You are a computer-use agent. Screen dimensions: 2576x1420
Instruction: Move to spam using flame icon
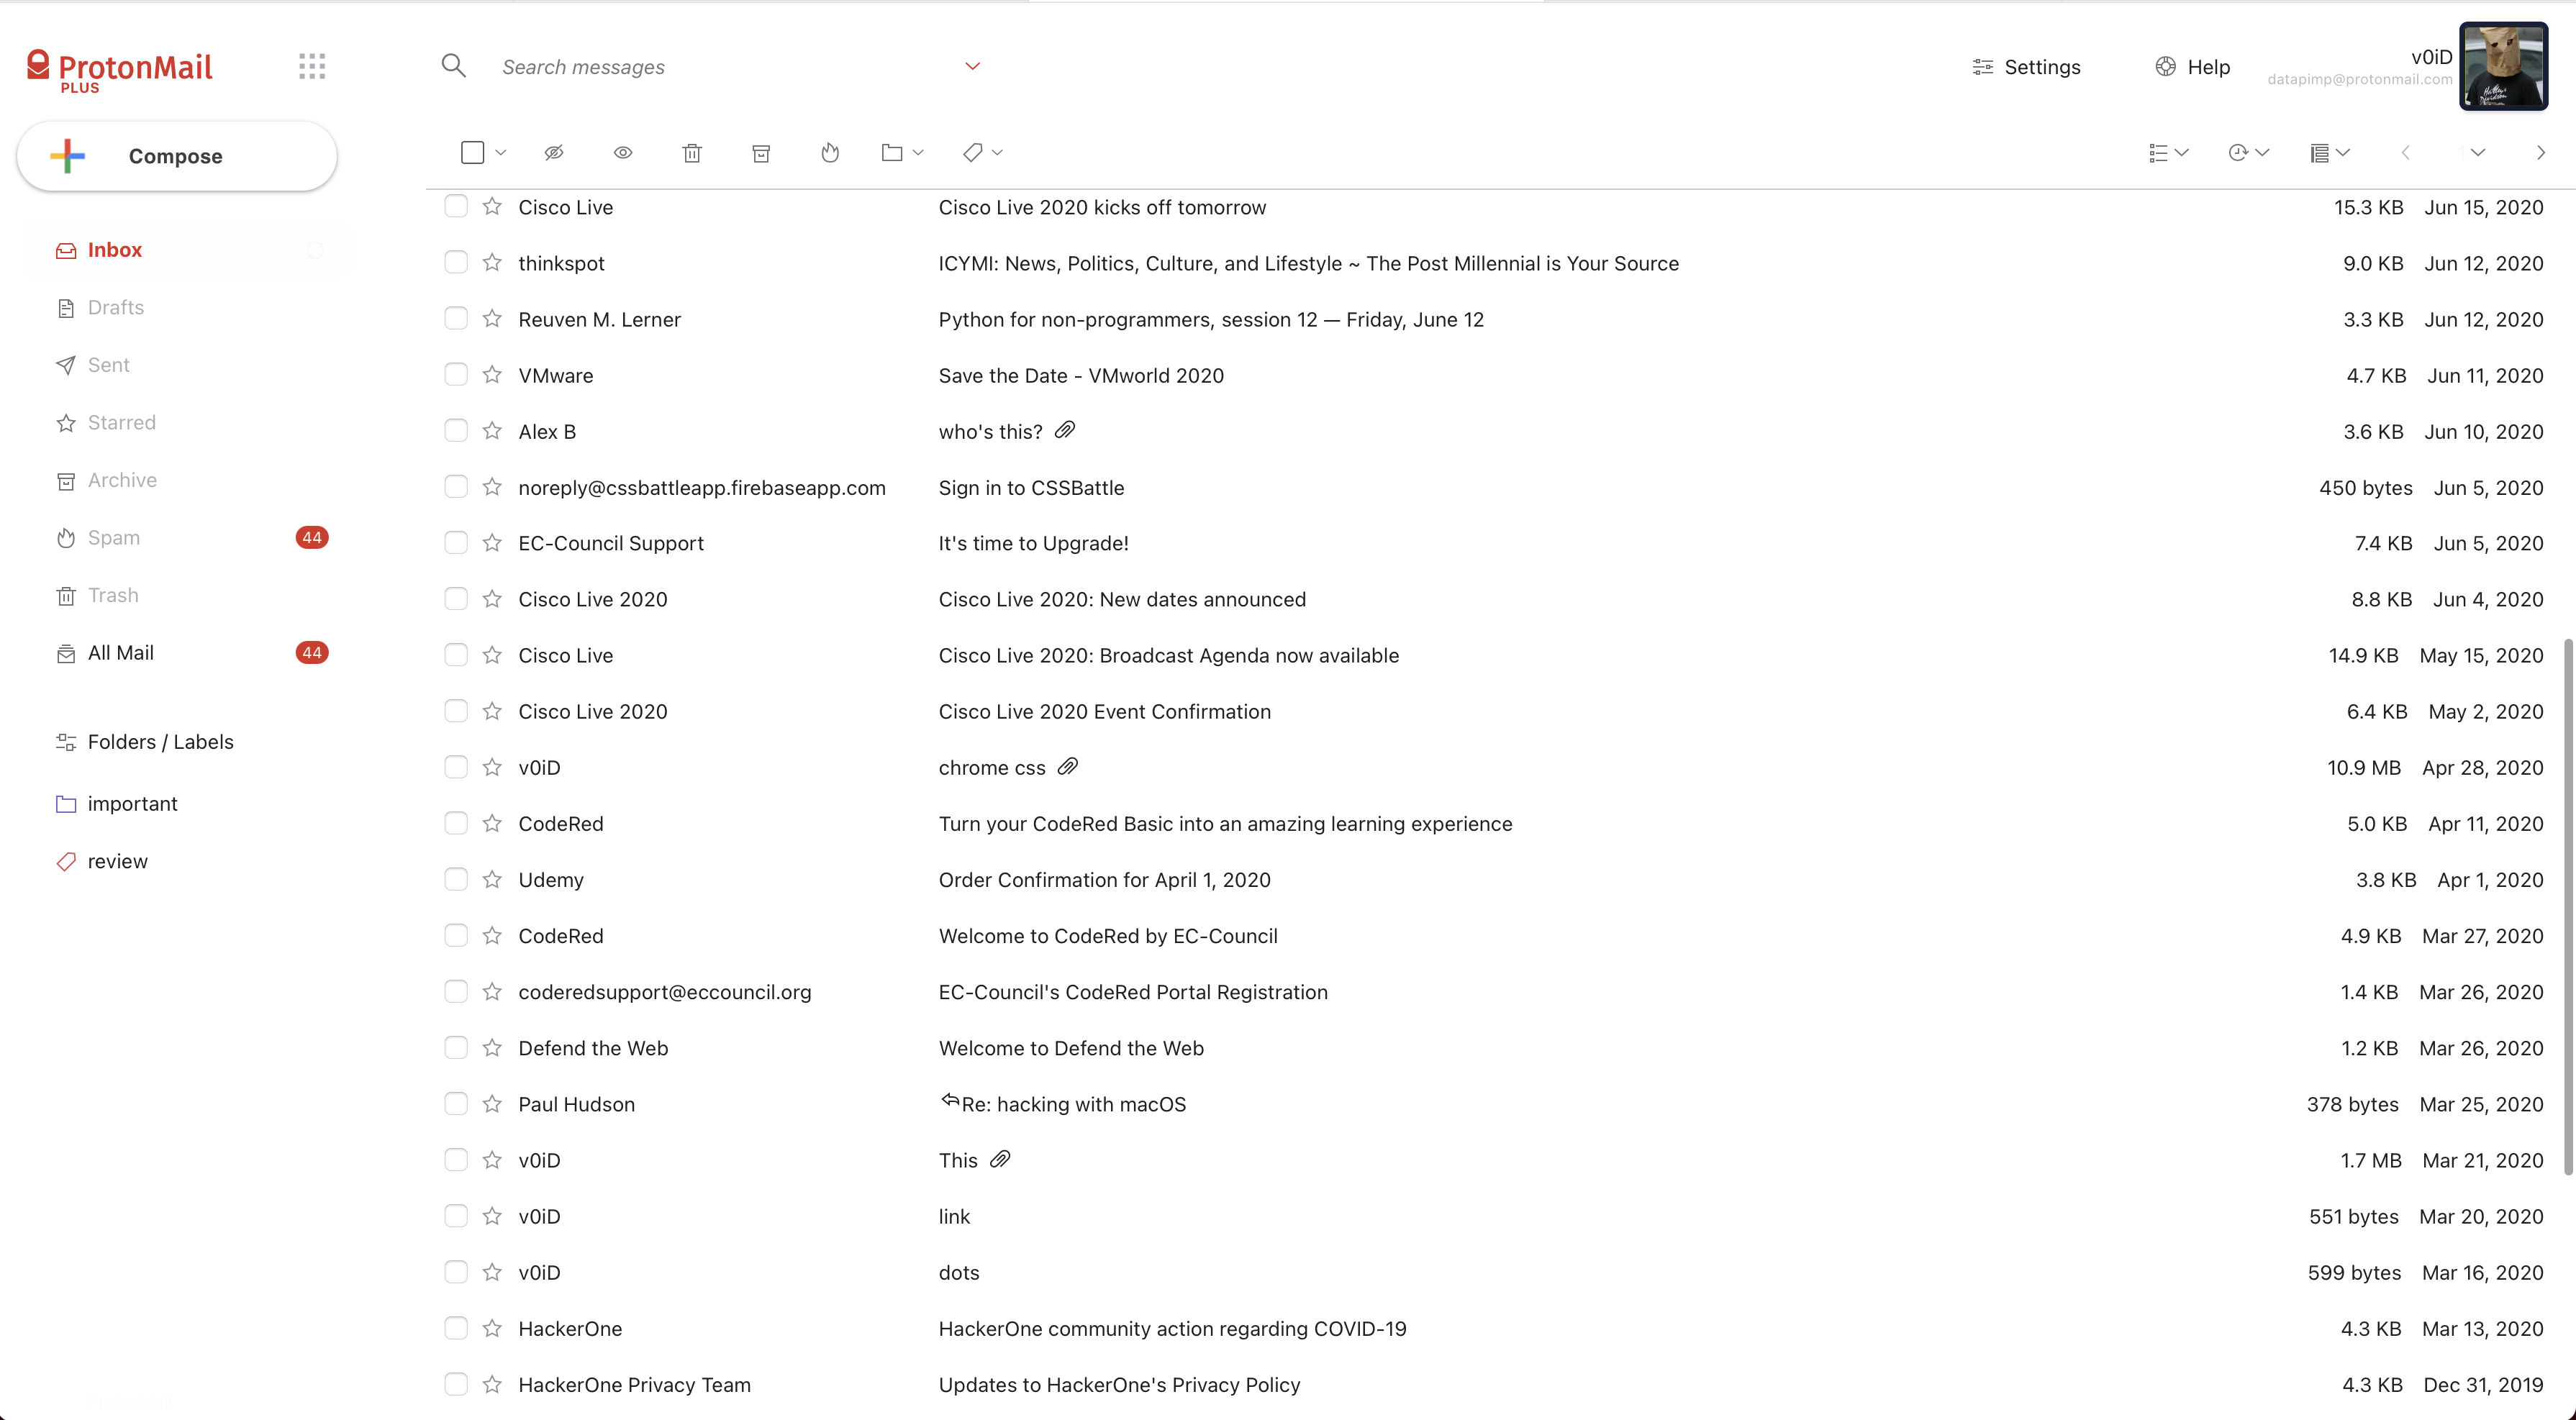829,153
